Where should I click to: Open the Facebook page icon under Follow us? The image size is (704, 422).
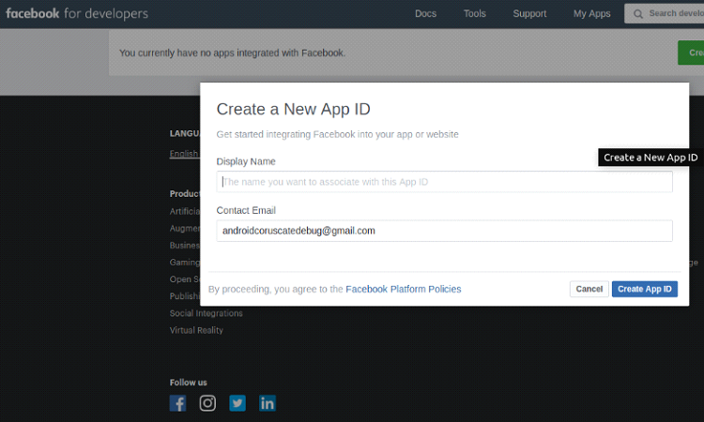click(177, 403)
